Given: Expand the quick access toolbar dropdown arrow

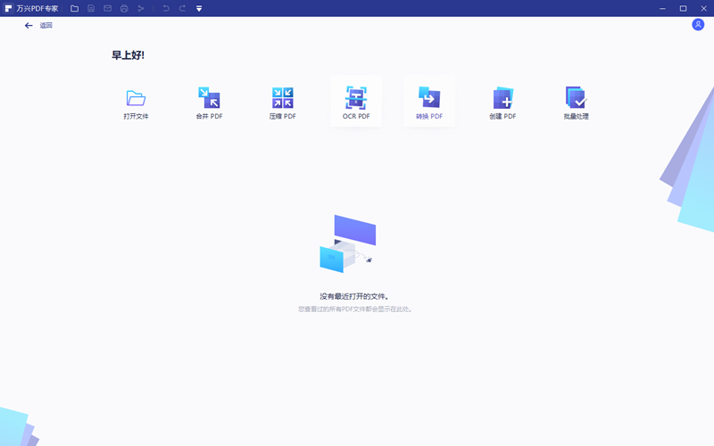Looking at the screenshot, I should (x=199, y=8).
